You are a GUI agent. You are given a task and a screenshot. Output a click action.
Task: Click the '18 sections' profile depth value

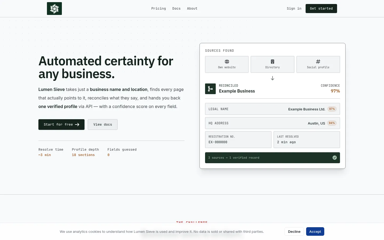tap(83, 155)
